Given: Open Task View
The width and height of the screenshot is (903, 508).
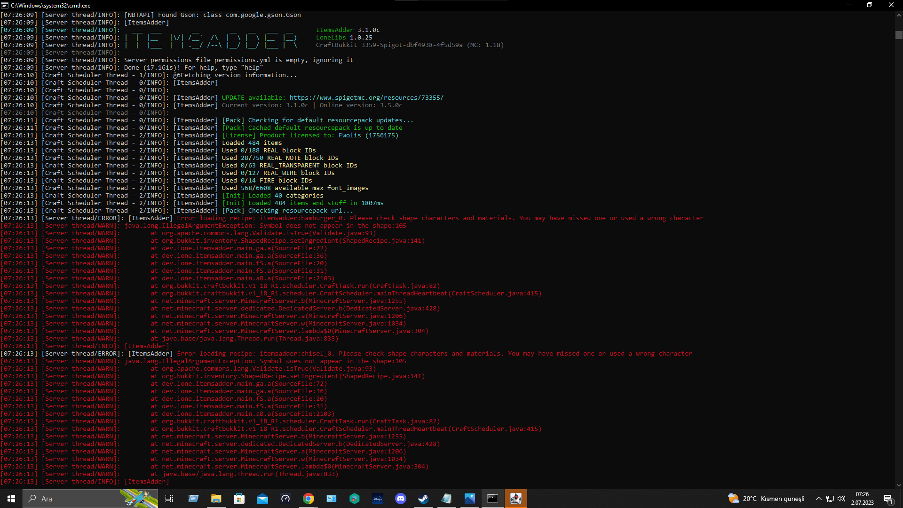Looking at the screenshot, I should coord(169,498).
